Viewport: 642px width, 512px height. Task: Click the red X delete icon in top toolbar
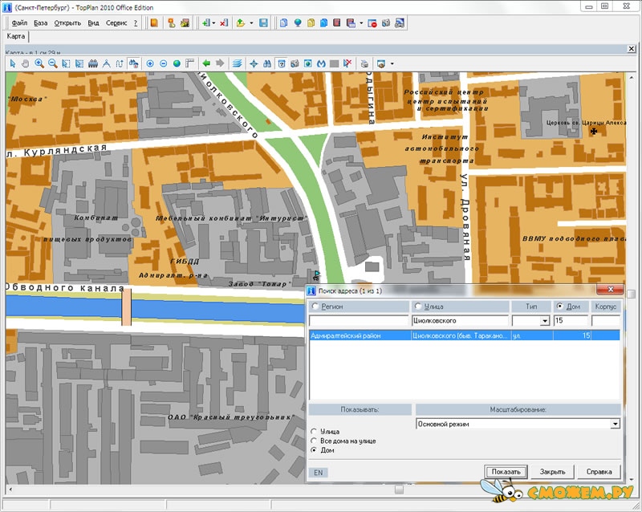(x=224, y=23)
